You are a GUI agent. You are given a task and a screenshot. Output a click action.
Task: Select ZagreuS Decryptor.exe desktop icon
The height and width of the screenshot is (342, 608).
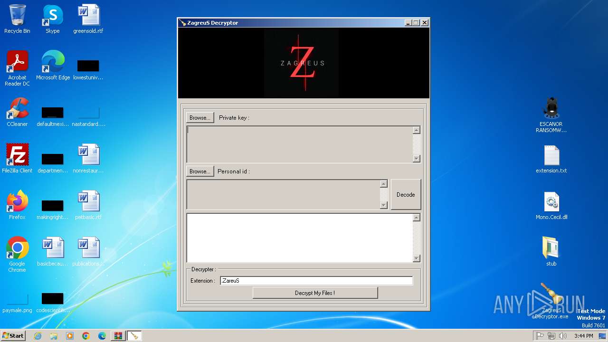click(x=551, y=301)
